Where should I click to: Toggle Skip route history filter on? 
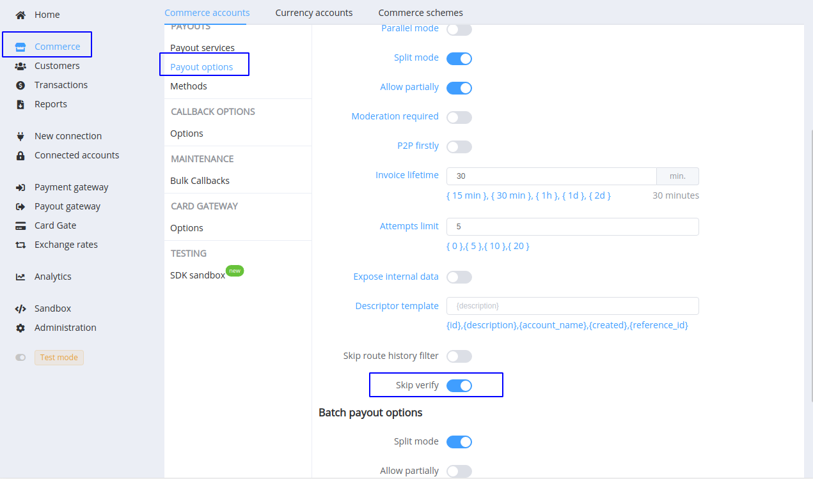[x=459, y=356]
